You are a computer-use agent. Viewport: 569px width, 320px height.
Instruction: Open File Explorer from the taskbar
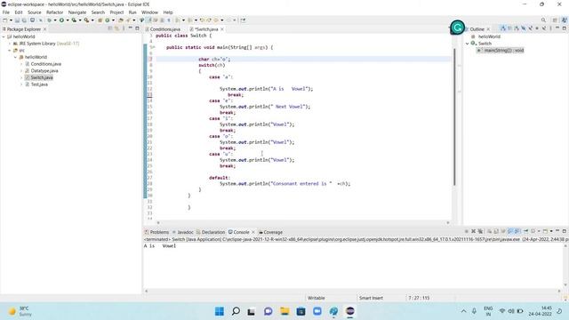click(x=284, y=311)
